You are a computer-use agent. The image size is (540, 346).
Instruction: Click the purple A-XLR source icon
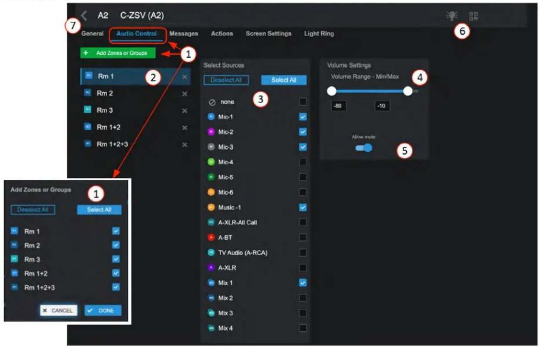[211, 268]
